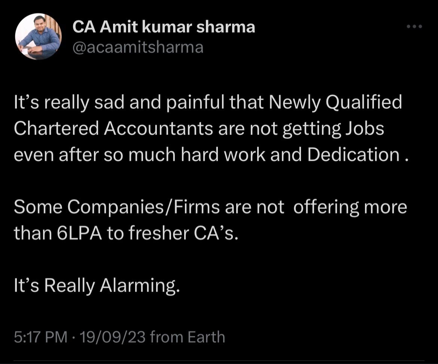438x364 pixels.
Task: Click the word 'Earth' in the footer
Action: 206,337
